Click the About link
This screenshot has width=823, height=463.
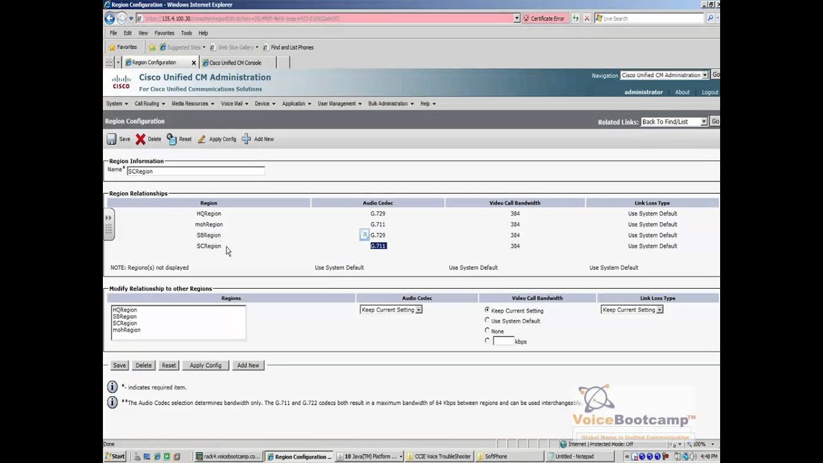(682, 92)
